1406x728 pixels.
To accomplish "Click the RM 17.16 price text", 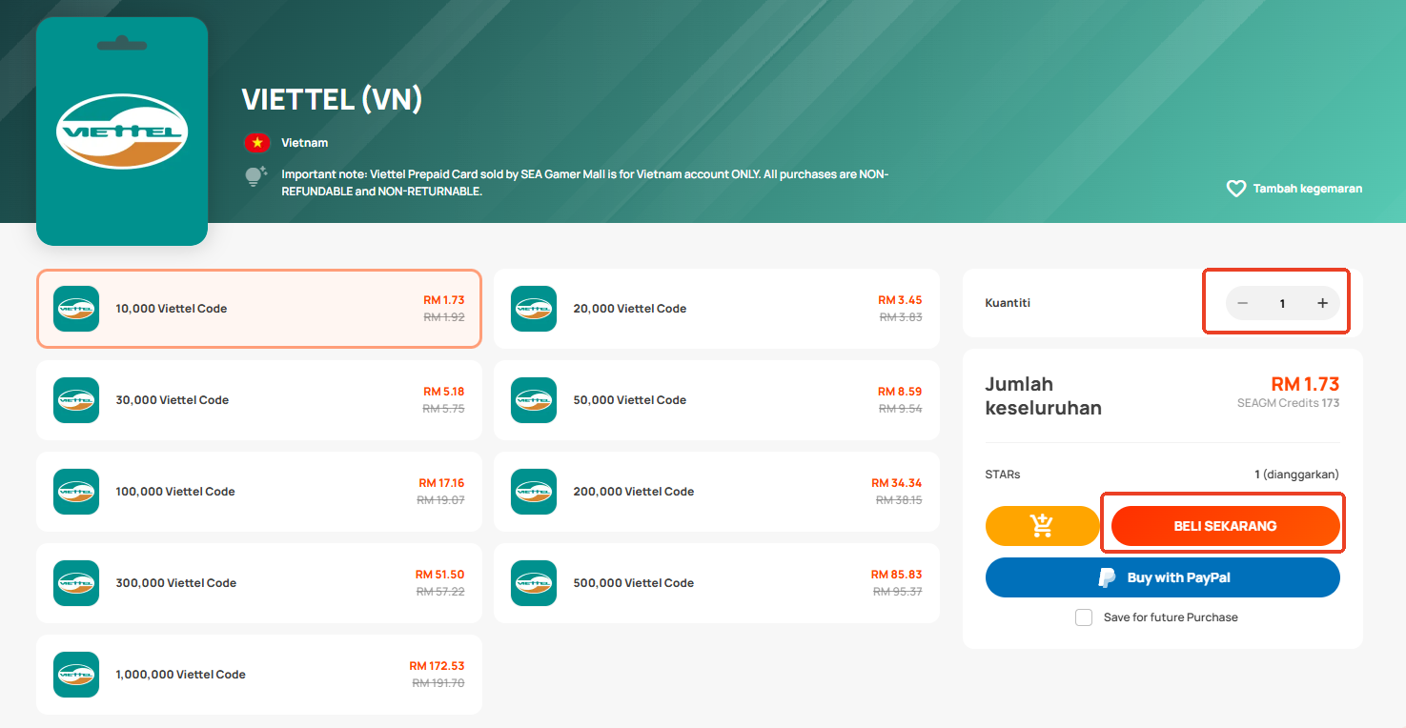I will tap(441, 483).
